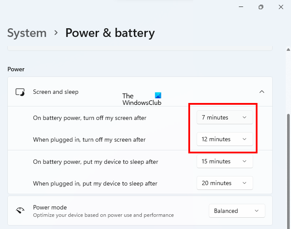This screenshot has width=291, height=229.
Task: Open the 15 minutes battery sleep dropdown
Action: coord(224,161)
